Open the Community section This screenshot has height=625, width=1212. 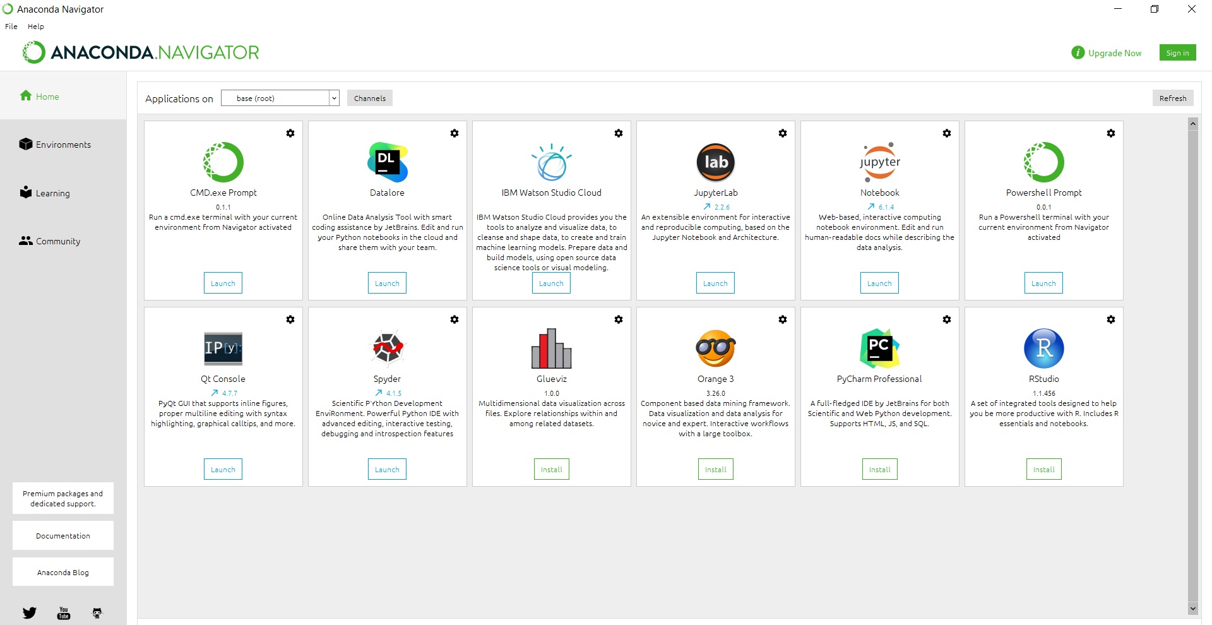(x=50, y=241)
